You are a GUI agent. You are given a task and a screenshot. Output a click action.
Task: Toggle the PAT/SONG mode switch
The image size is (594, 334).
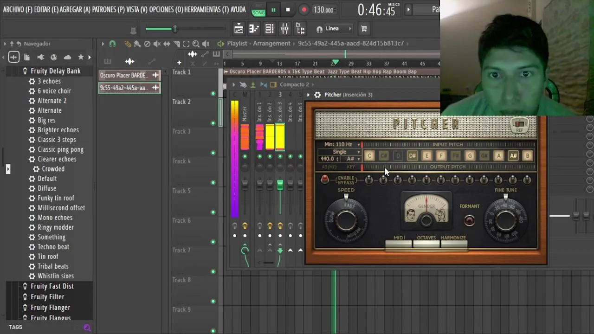point(258,10)
